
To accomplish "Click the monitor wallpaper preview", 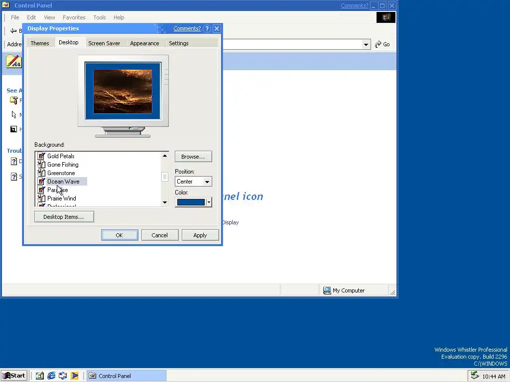I will pos(123,91).
